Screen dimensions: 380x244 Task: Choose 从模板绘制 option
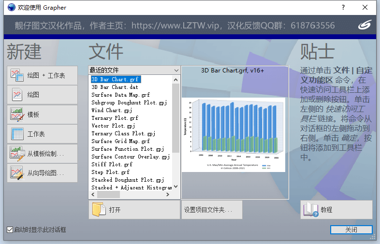tap(43, 154)
